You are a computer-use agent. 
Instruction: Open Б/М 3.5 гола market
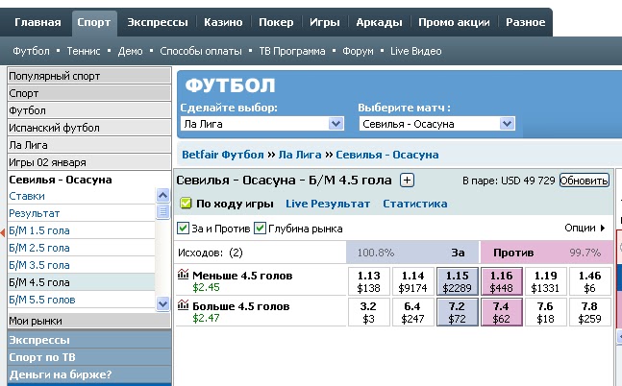39,265
